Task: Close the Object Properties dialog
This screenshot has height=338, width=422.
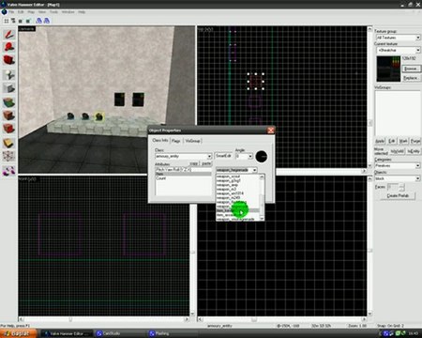Action: (271, 131)
